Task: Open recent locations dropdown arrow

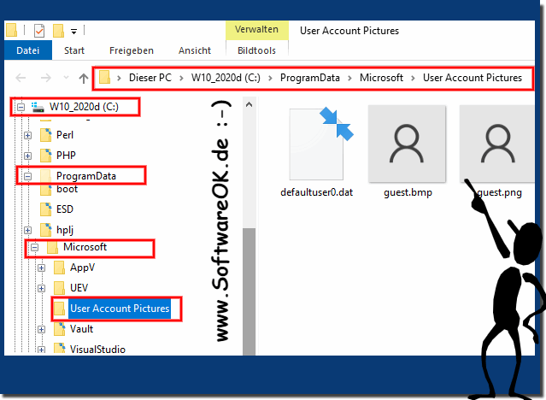Action: 66,78
